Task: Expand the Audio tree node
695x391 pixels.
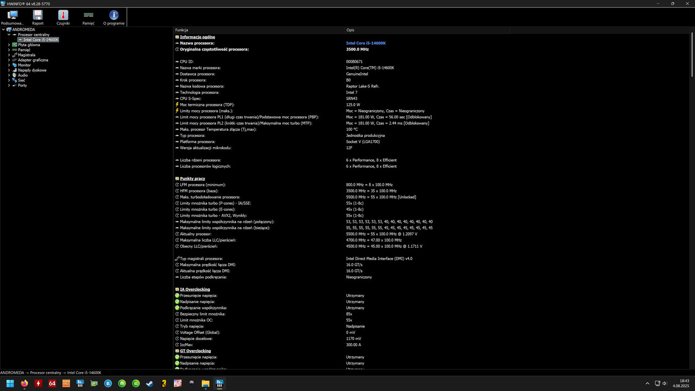Action: click(x=9, y=75)
